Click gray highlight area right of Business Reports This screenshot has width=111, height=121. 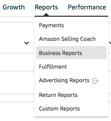click(94, 53)
